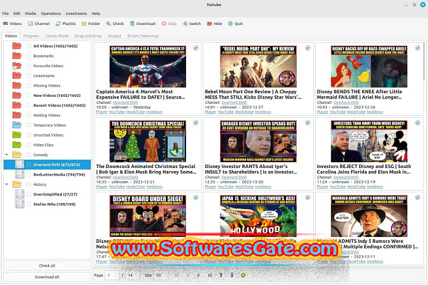Switch to the Progress tab
Image resolution: width=428 pixels, height=285 pixels.
(x=31, y=36)
